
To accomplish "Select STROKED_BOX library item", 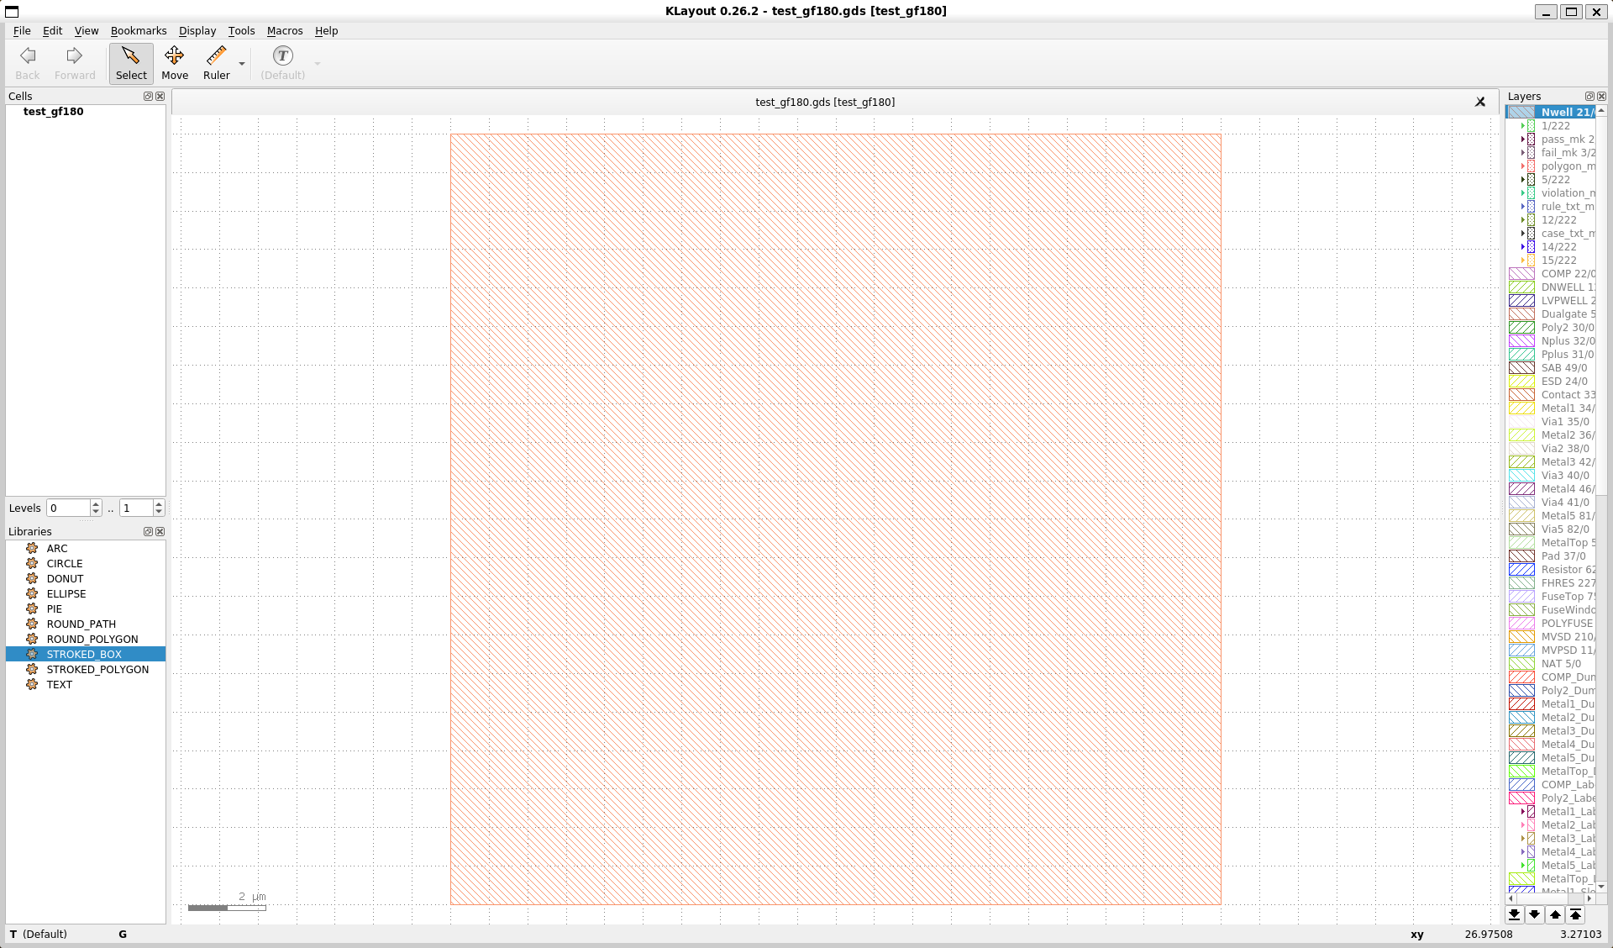I will (84, 654).
